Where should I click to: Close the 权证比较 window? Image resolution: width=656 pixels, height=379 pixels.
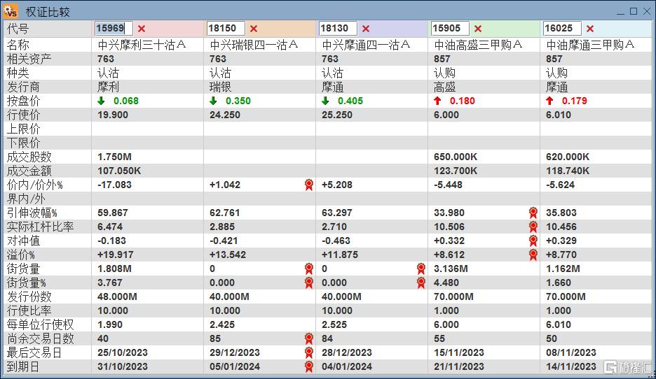point(646,11)
